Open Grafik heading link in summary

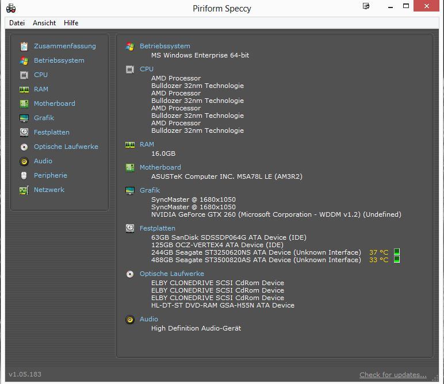(x=150, y=190)
